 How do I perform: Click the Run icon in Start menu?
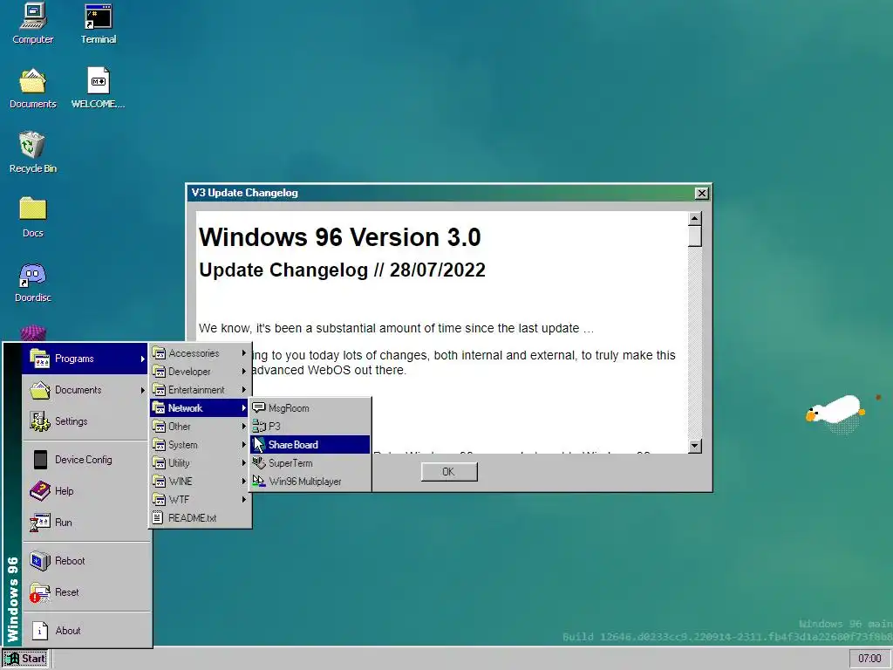[x=39, y=523]
